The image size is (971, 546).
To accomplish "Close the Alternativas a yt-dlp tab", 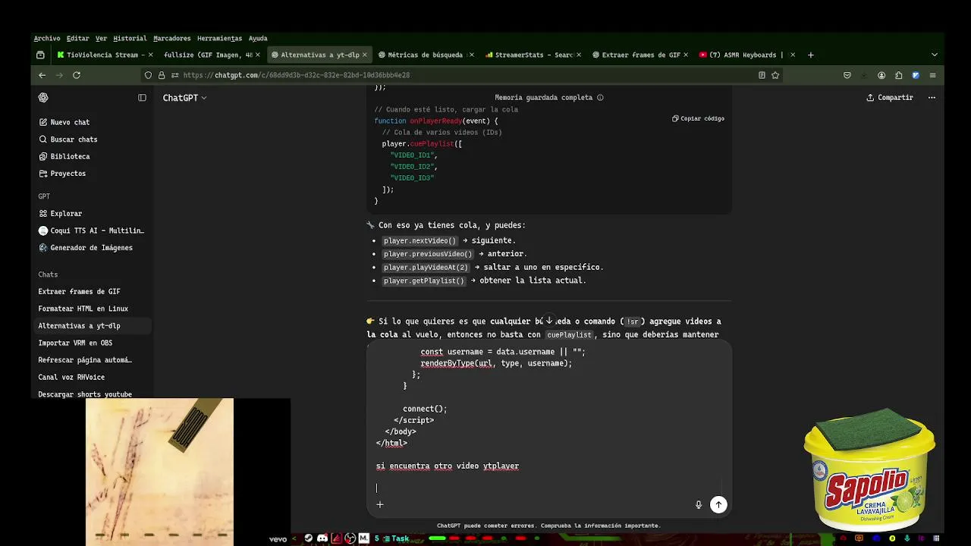I will coord(365,55).
